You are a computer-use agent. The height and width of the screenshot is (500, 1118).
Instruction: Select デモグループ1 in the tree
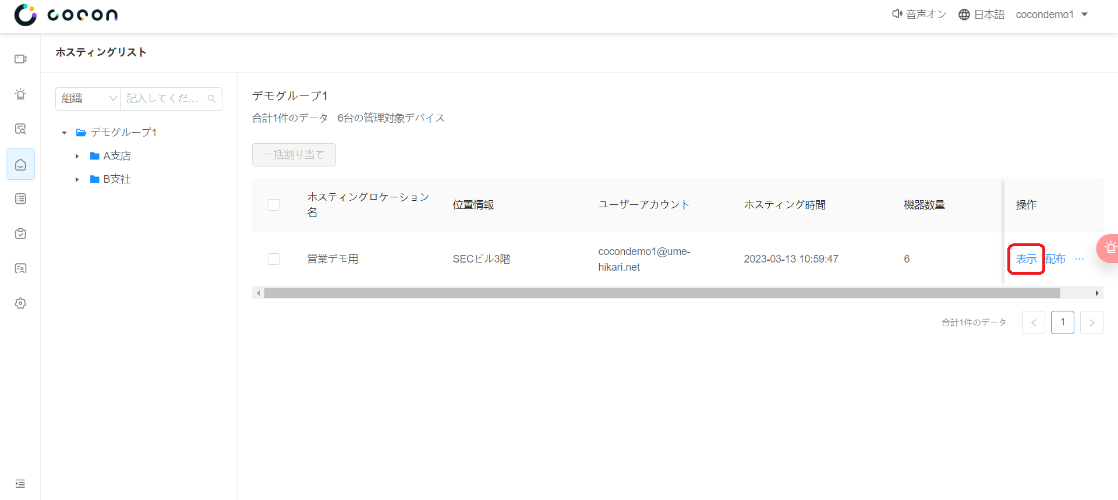pos(123,133)
